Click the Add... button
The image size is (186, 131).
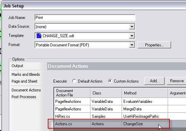coord(154,81)
